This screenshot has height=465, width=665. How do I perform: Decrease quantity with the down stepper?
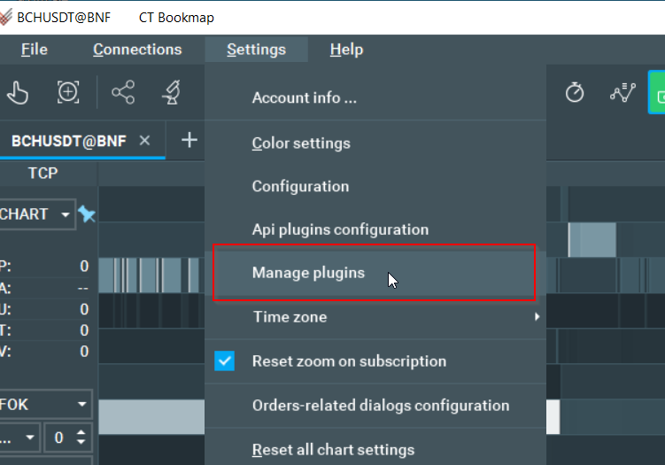tap(81, 442)
